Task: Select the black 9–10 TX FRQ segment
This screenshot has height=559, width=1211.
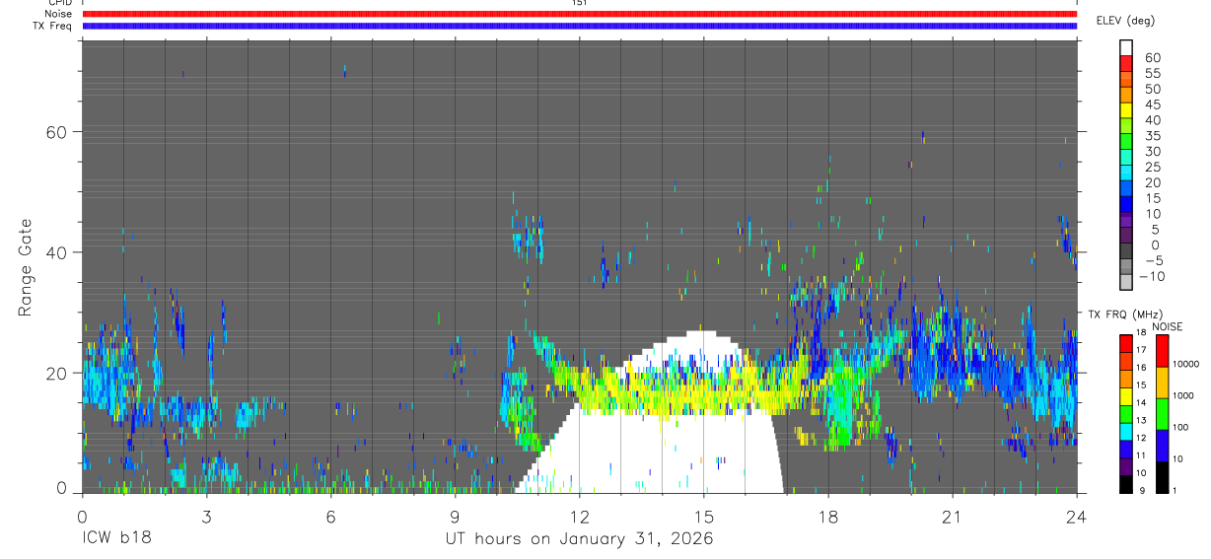Action: [1126, 482]
